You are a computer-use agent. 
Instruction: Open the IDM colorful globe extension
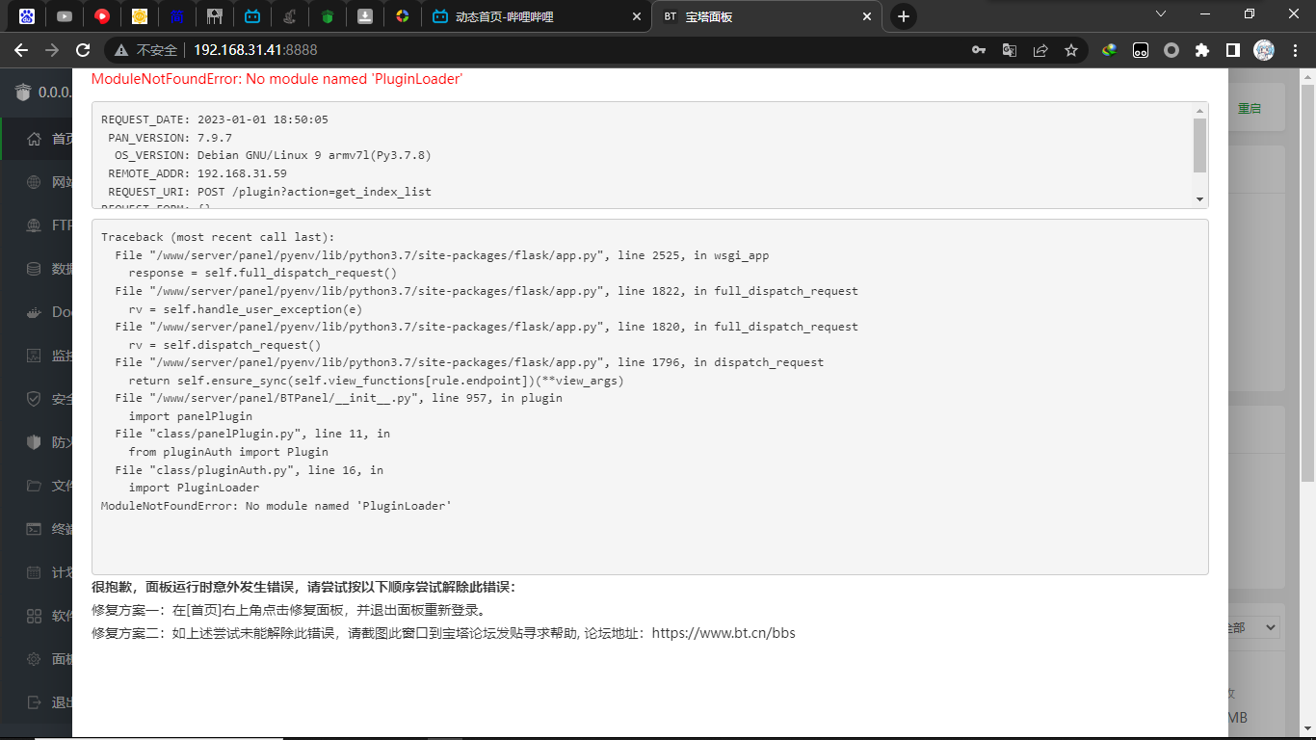(x=1110, y=50)
